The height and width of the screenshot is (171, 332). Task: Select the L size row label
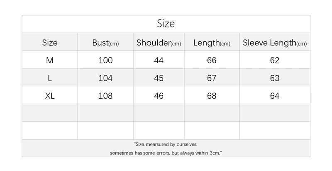click(x=50, y=78)
